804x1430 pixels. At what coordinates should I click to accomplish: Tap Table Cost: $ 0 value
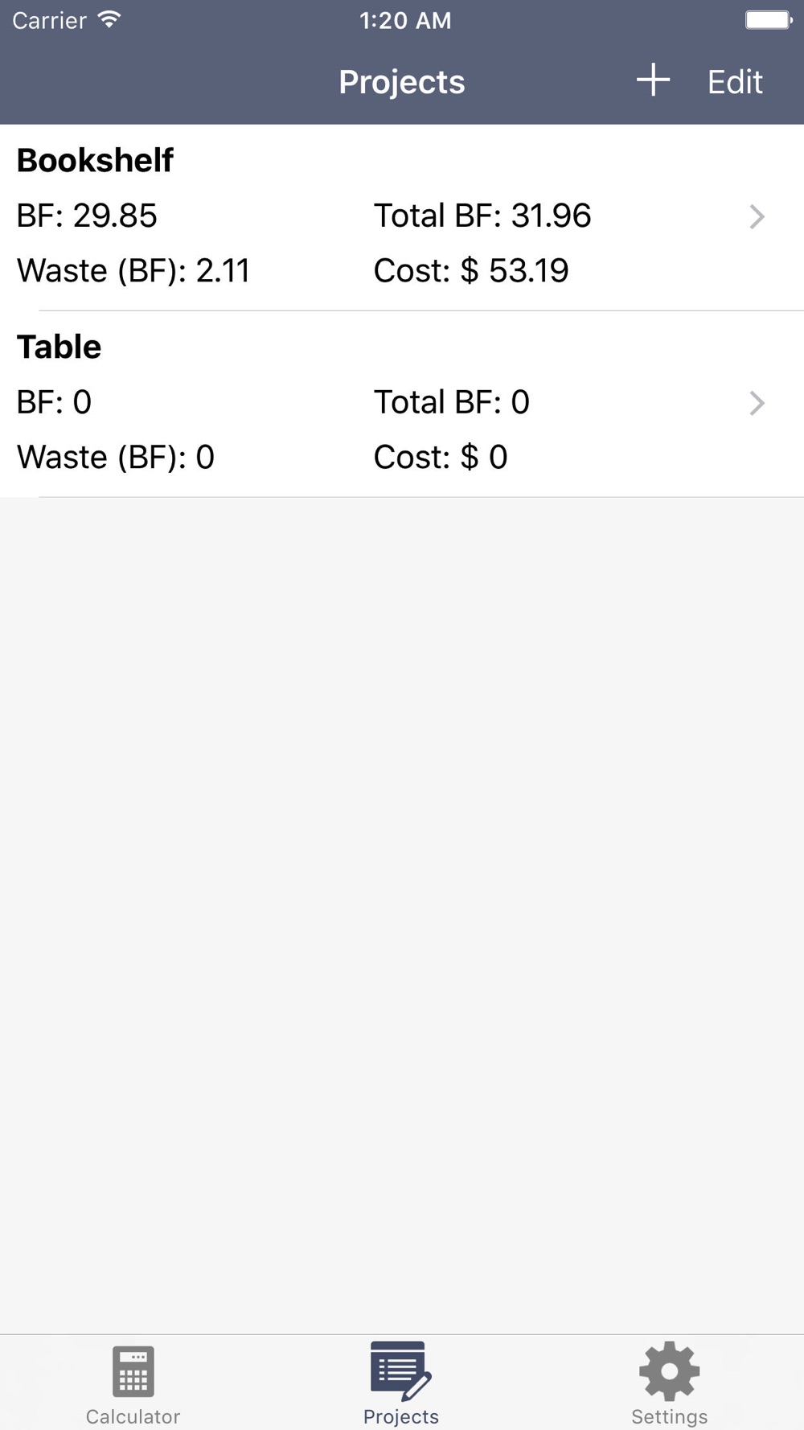click(x=441, y=457)
